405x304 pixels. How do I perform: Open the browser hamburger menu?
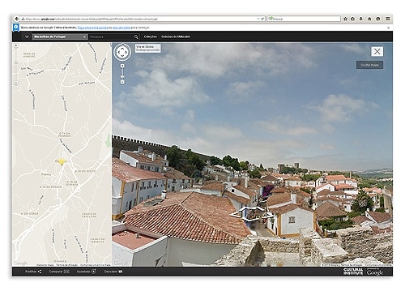click(388, 19)
